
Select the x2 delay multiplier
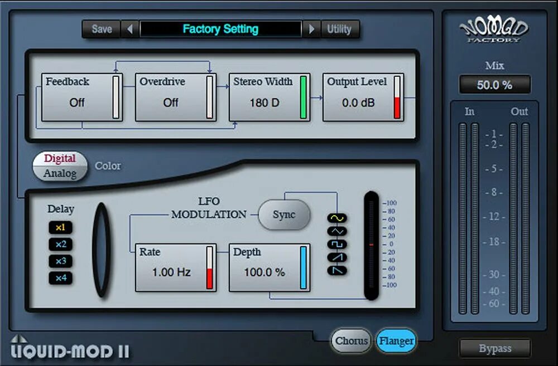(x=60, y=244)
